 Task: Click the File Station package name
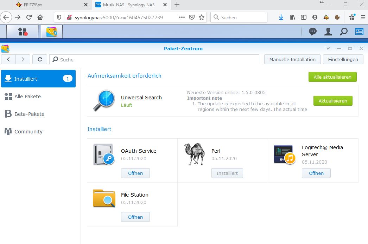click(x=135, y=195)
